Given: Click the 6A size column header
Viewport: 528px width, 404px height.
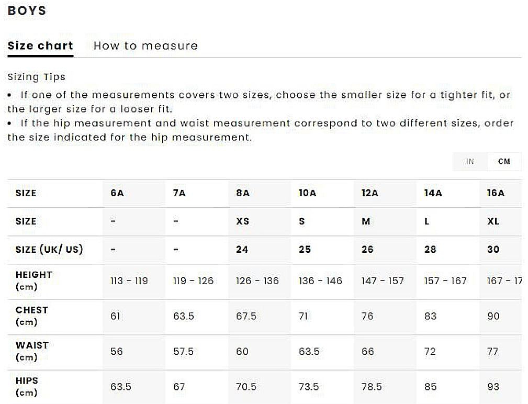Looking at the screenshot, I should pos(117,193).
